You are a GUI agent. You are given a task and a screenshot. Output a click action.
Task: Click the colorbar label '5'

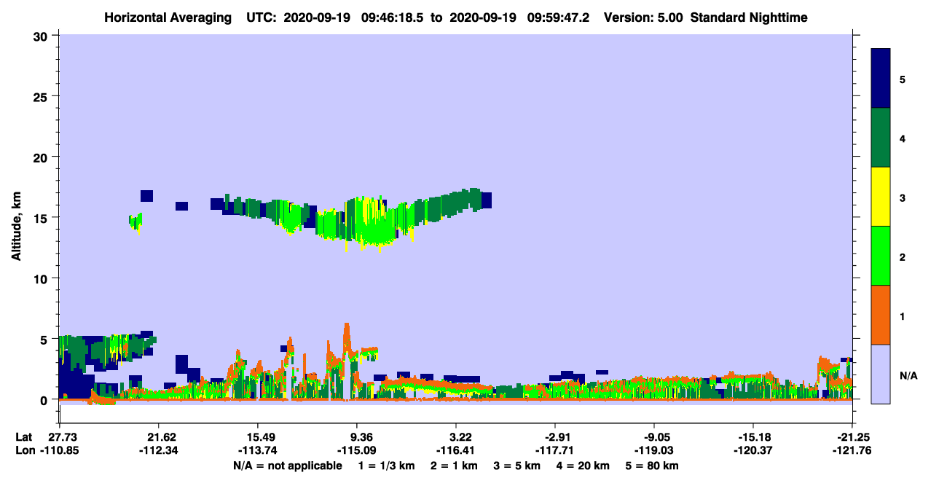pos(903,79)
